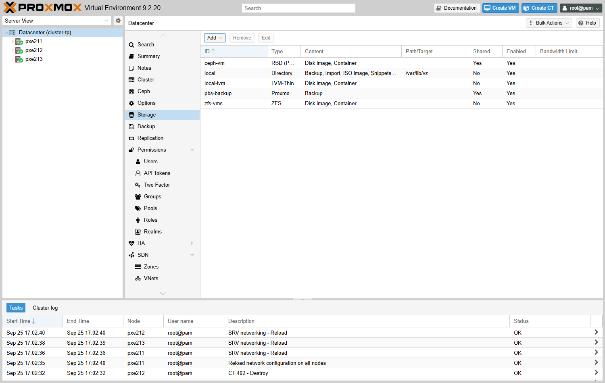605x383 pixels.
Task: Click the Options gear icon
Action: 131,103
